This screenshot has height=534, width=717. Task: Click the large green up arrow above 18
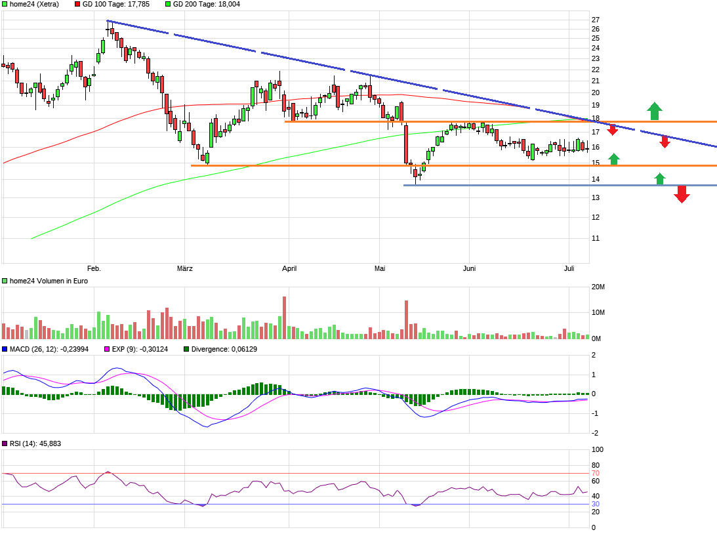tap(653, 111)
